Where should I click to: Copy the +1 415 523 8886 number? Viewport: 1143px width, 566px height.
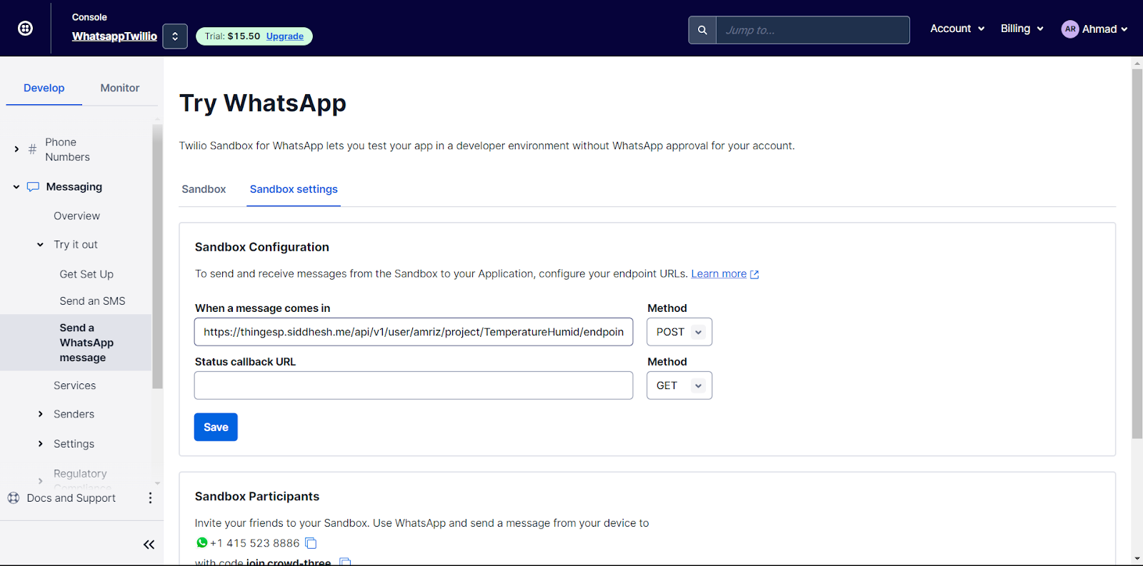pos(311,543)
